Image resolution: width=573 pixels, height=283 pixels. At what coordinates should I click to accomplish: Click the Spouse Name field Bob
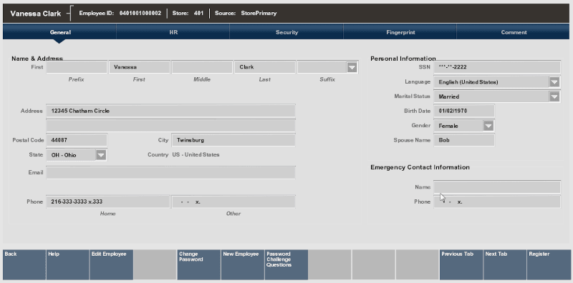[x=464, y=140]
